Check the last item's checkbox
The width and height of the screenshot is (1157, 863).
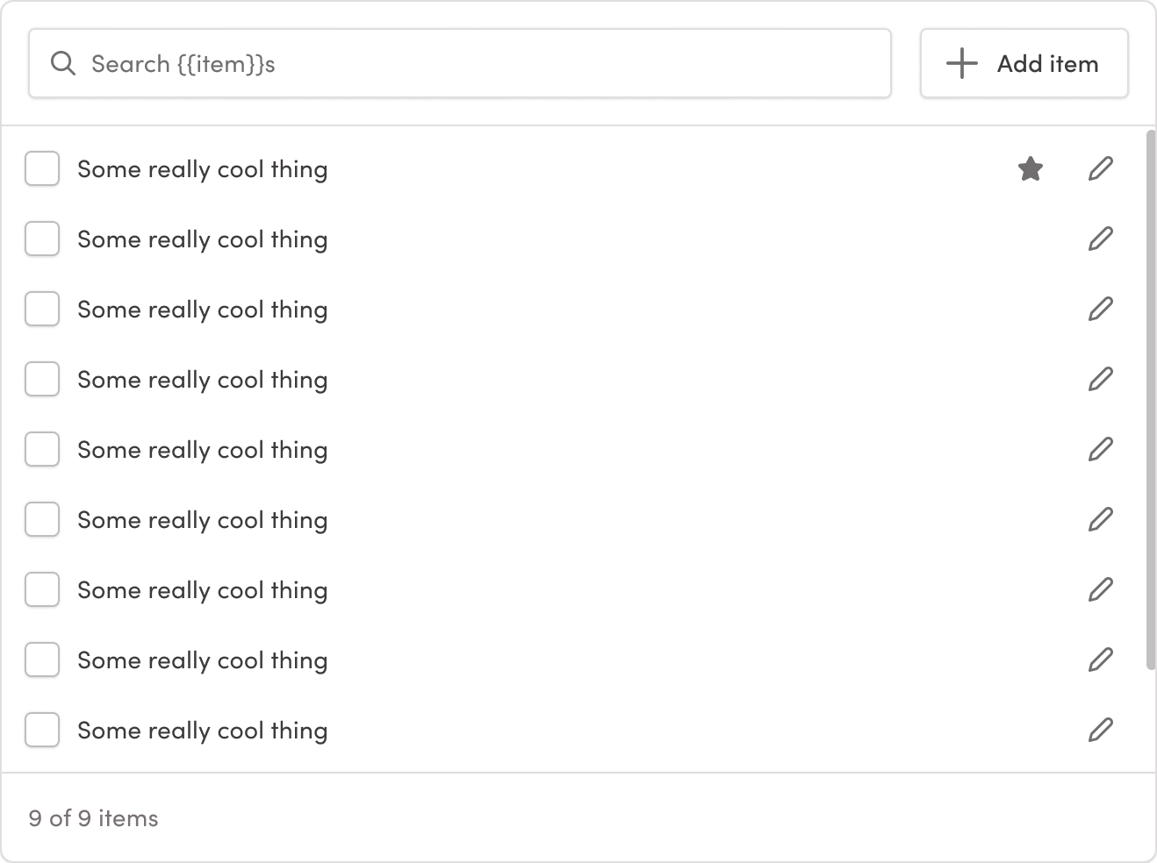click(42, 730)
